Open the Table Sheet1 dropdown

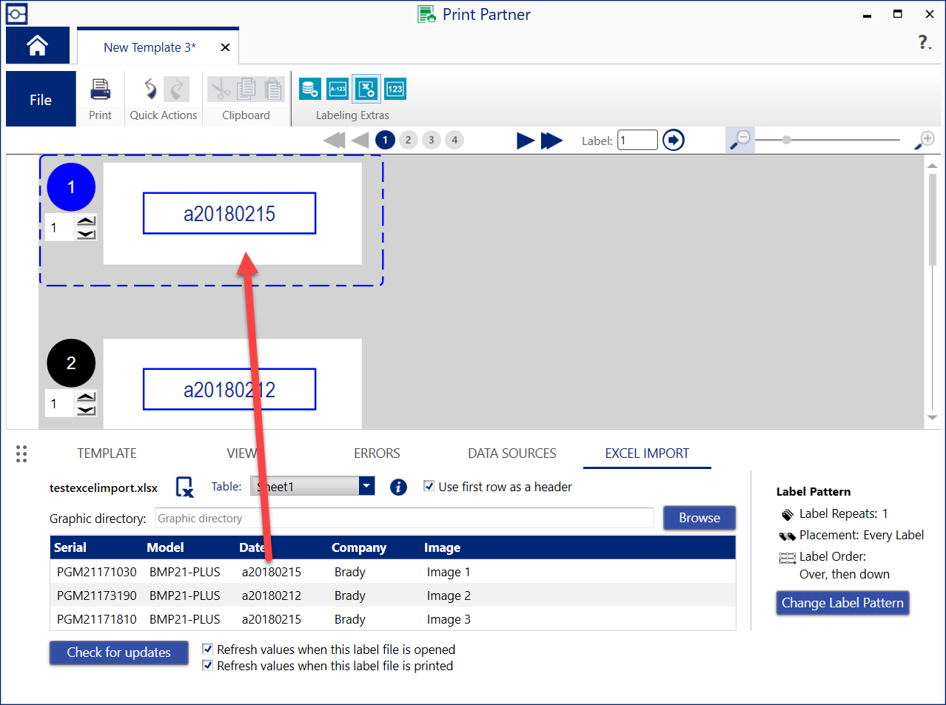tap(366, 486)
